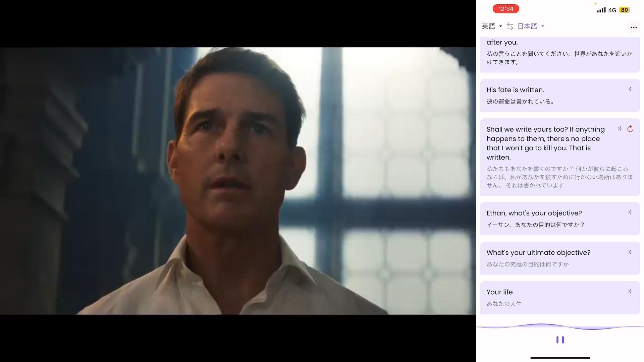This screenshot has height=362, width=644.
Task: Swap source and target languages
Action: (510, 26)
